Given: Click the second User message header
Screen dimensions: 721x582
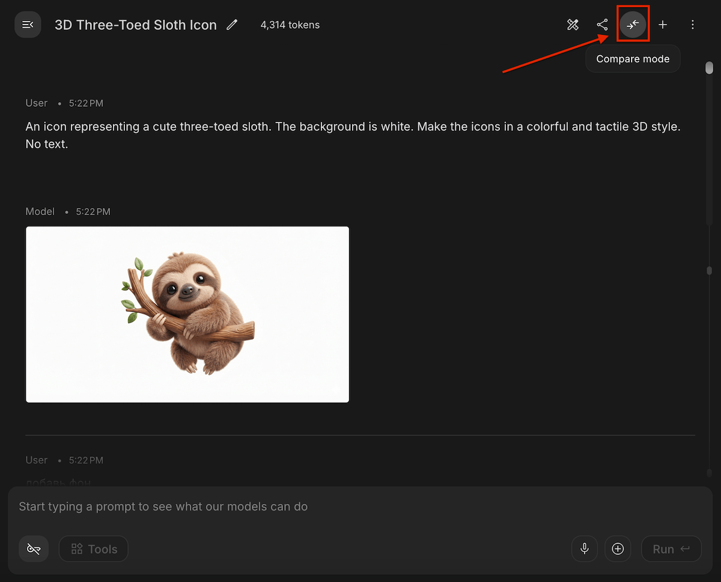Looking at the screenshot, I should pyautogui.click(x=64, y=460).
